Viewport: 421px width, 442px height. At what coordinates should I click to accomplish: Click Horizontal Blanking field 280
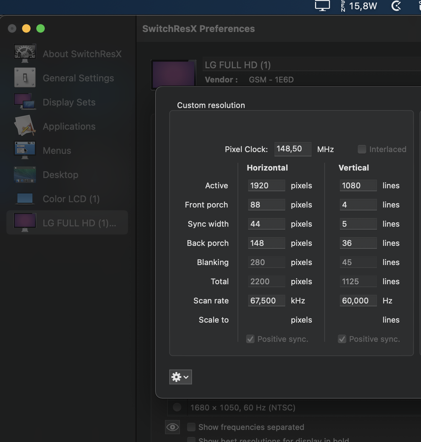(x=267, y=262)
